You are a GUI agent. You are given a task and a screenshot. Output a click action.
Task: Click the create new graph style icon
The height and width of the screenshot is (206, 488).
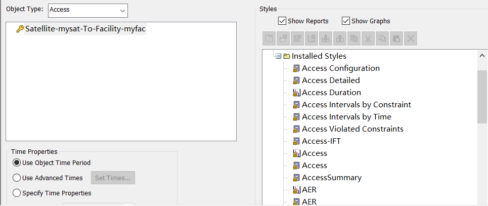click(311, 38)
